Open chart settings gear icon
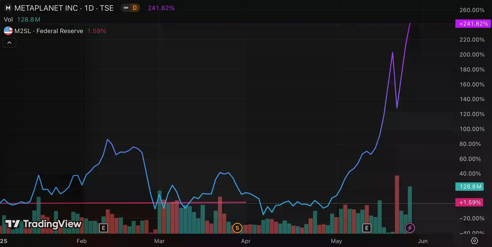Screen dimensions: 492x247 (x=474, y=241)
